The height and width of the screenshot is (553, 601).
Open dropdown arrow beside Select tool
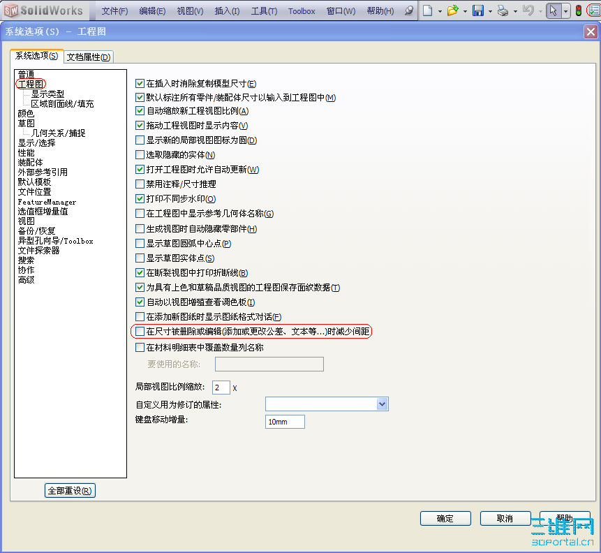tap(565, 10)
